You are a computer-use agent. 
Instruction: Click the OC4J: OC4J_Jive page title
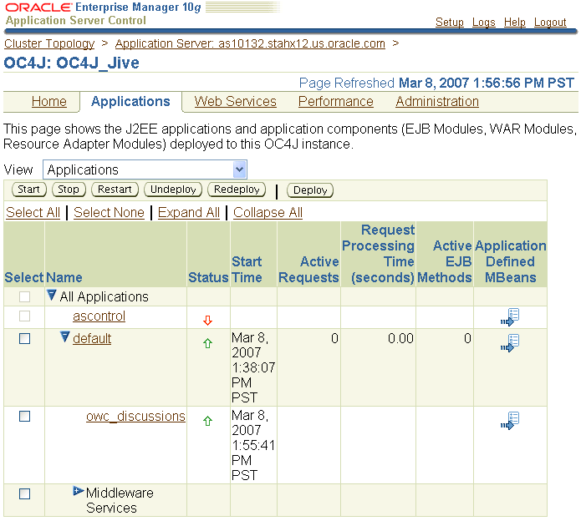point(72,63)
